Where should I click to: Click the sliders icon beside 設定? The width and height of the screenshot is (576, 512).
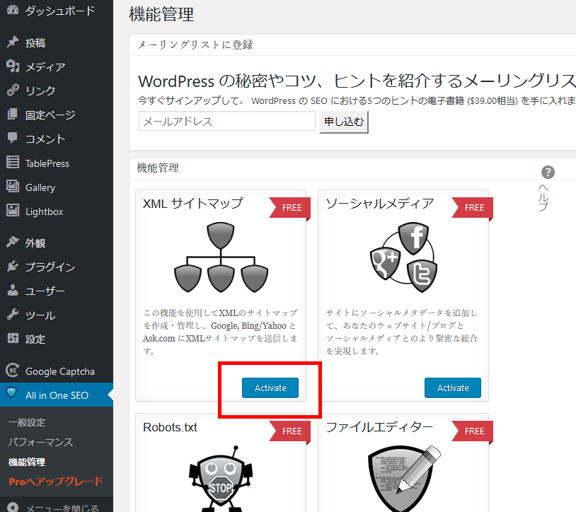pyautogui.click(x=13, y=339)
